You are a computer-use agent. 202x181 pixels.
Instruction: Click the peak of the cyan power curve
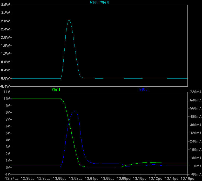point(69,20)
